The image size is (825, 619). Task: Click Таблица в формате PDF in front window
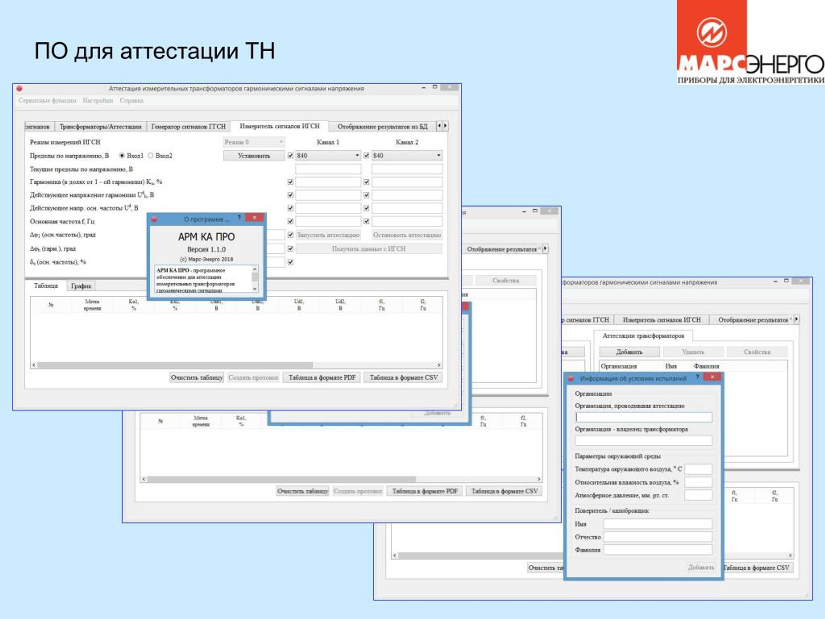[x=322, y=378]
